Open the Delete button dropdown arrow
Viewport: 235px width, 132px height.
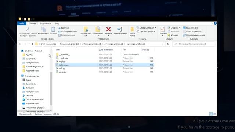109,36
